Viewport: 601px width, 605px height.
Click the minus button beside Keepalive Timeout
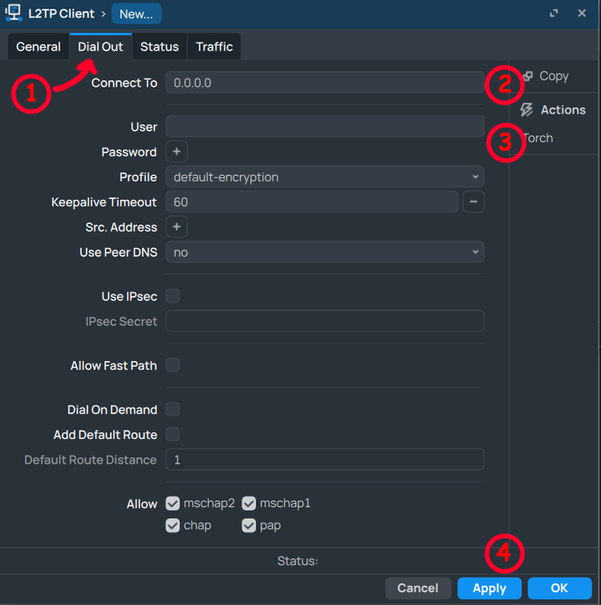473,202
